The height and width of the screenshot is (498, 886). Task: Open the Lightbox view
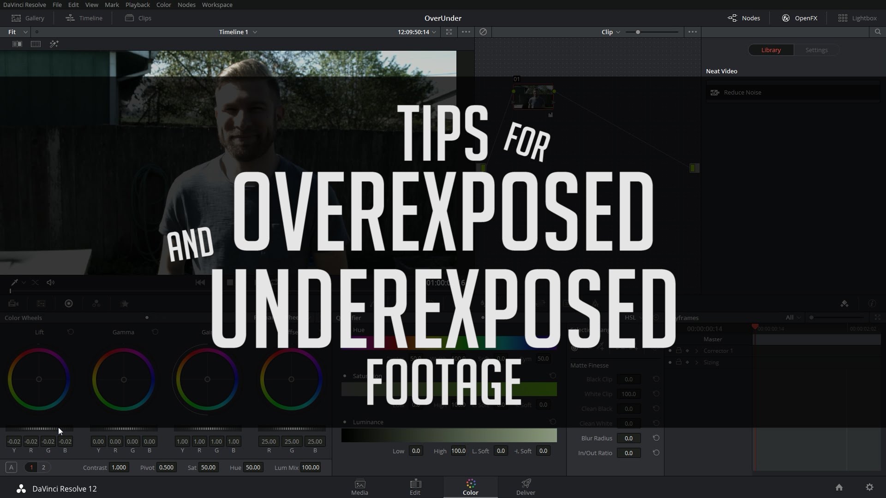tap(857, 18)
